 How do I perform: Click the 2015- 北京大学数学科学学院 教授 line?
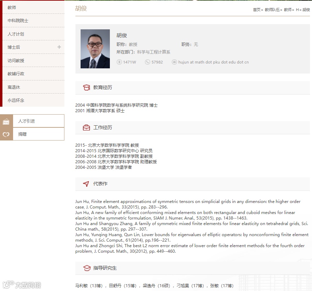107,145
